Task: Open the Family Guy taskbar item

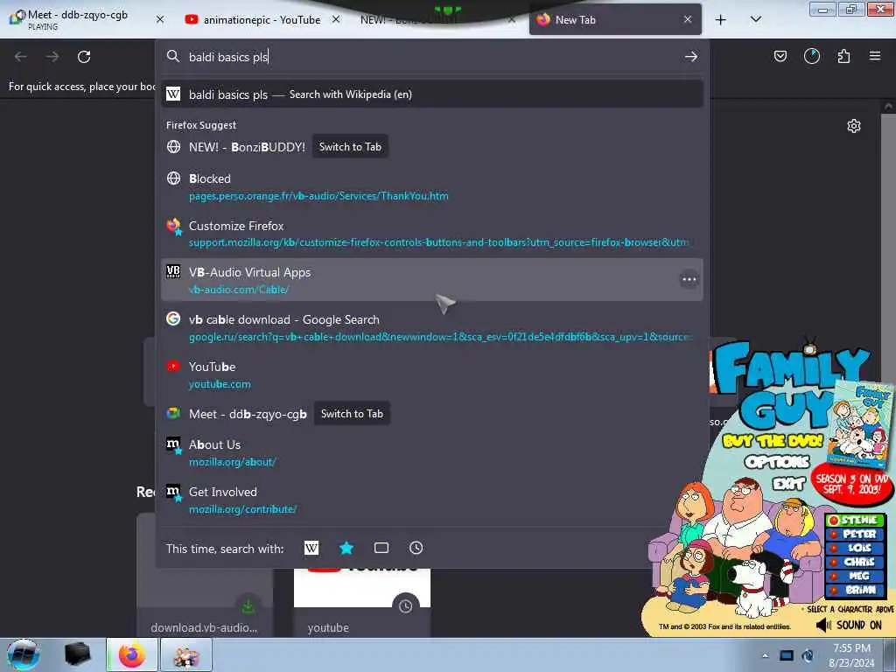Action: click(186, 654)
